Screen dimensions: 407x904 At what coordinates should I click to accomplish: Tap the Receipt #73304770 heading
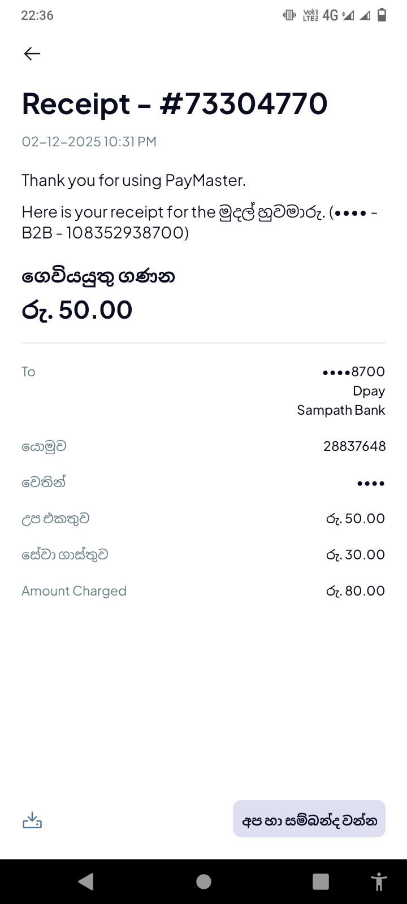(x=175, y=104)
